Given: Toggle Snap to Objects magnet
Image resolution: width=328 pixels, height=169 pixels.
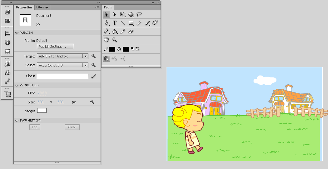Looking at the screenshot, I should (106, 59).
